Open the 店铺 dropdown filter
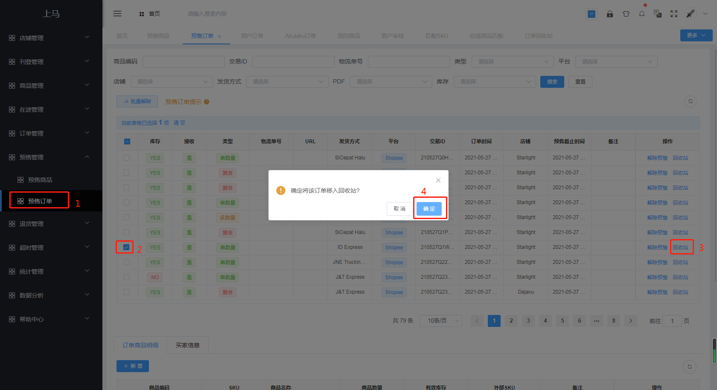Screen dimensions: 717x390 [172, 82]
